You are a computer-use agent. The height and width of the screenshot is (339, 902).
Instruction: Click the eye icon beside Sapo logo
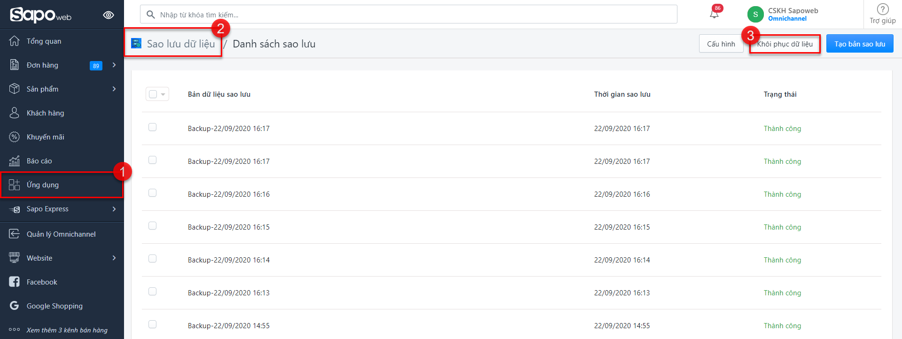[x=109, y=15]
